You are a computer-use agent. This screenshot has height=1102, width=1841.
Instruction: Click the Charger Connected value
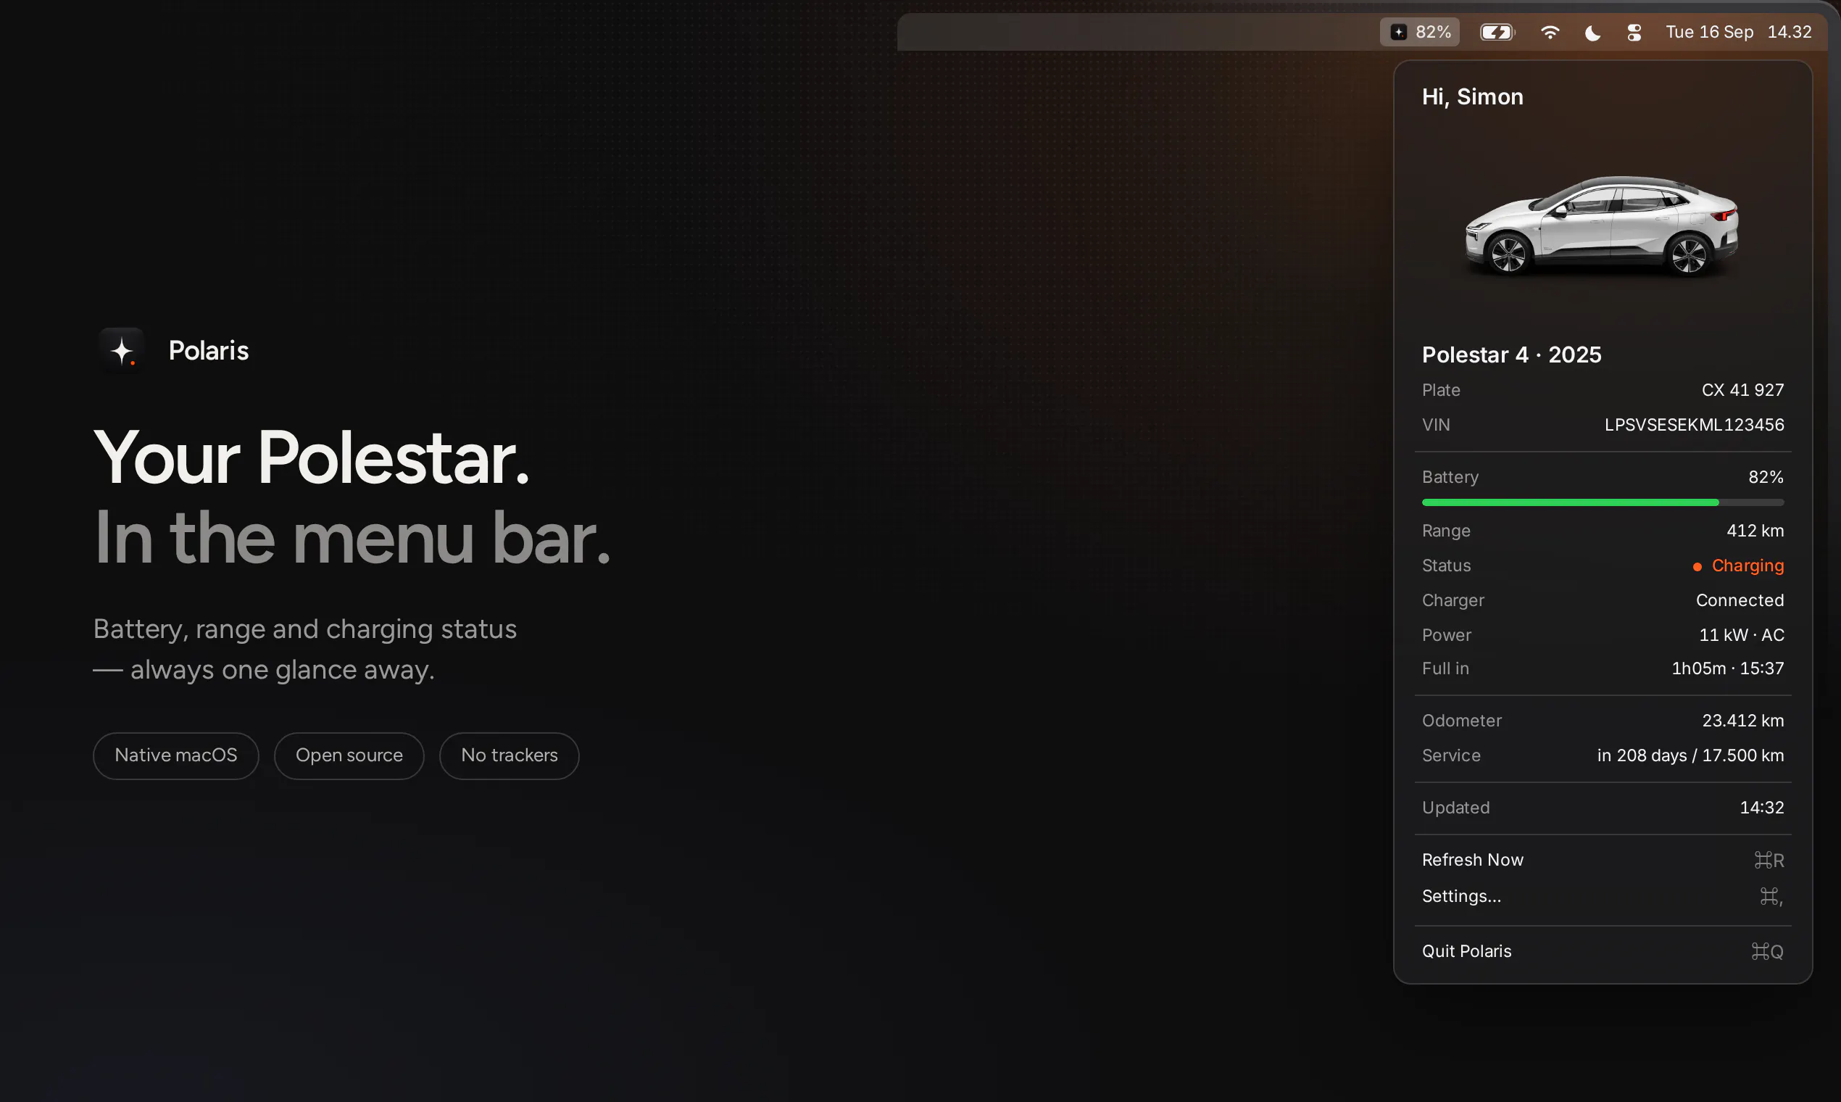pyautogui.click(x=1740, y=600)
